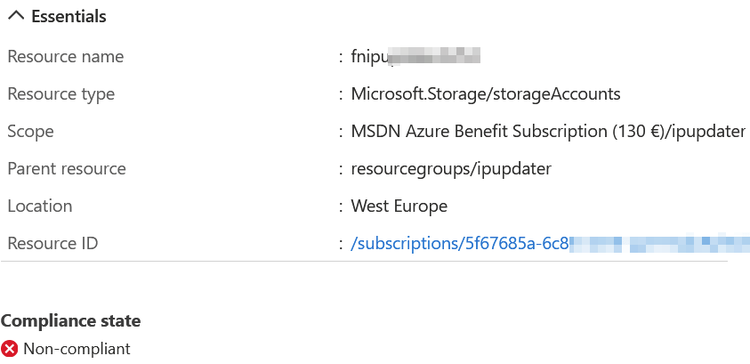Click the Location field label

pos(40,206)
